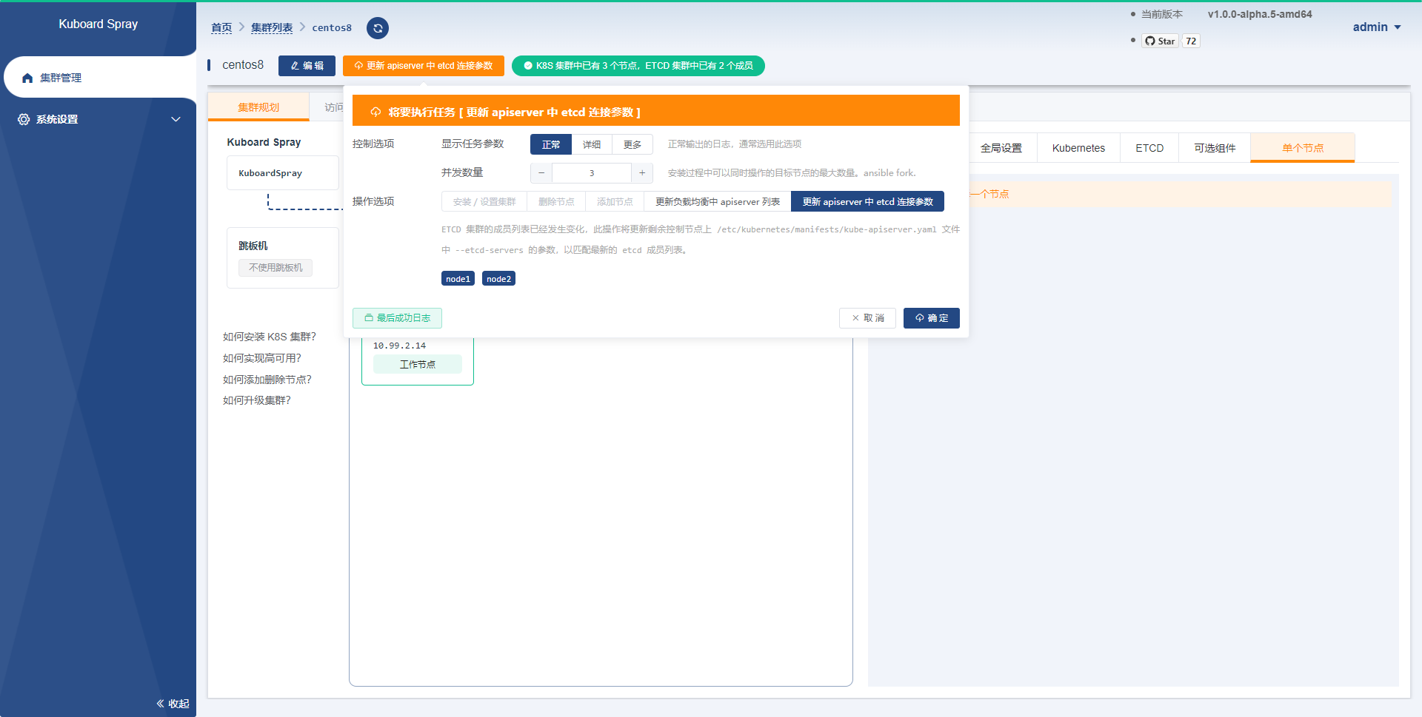Switch to Kubernetes tab

point(1078,148)
